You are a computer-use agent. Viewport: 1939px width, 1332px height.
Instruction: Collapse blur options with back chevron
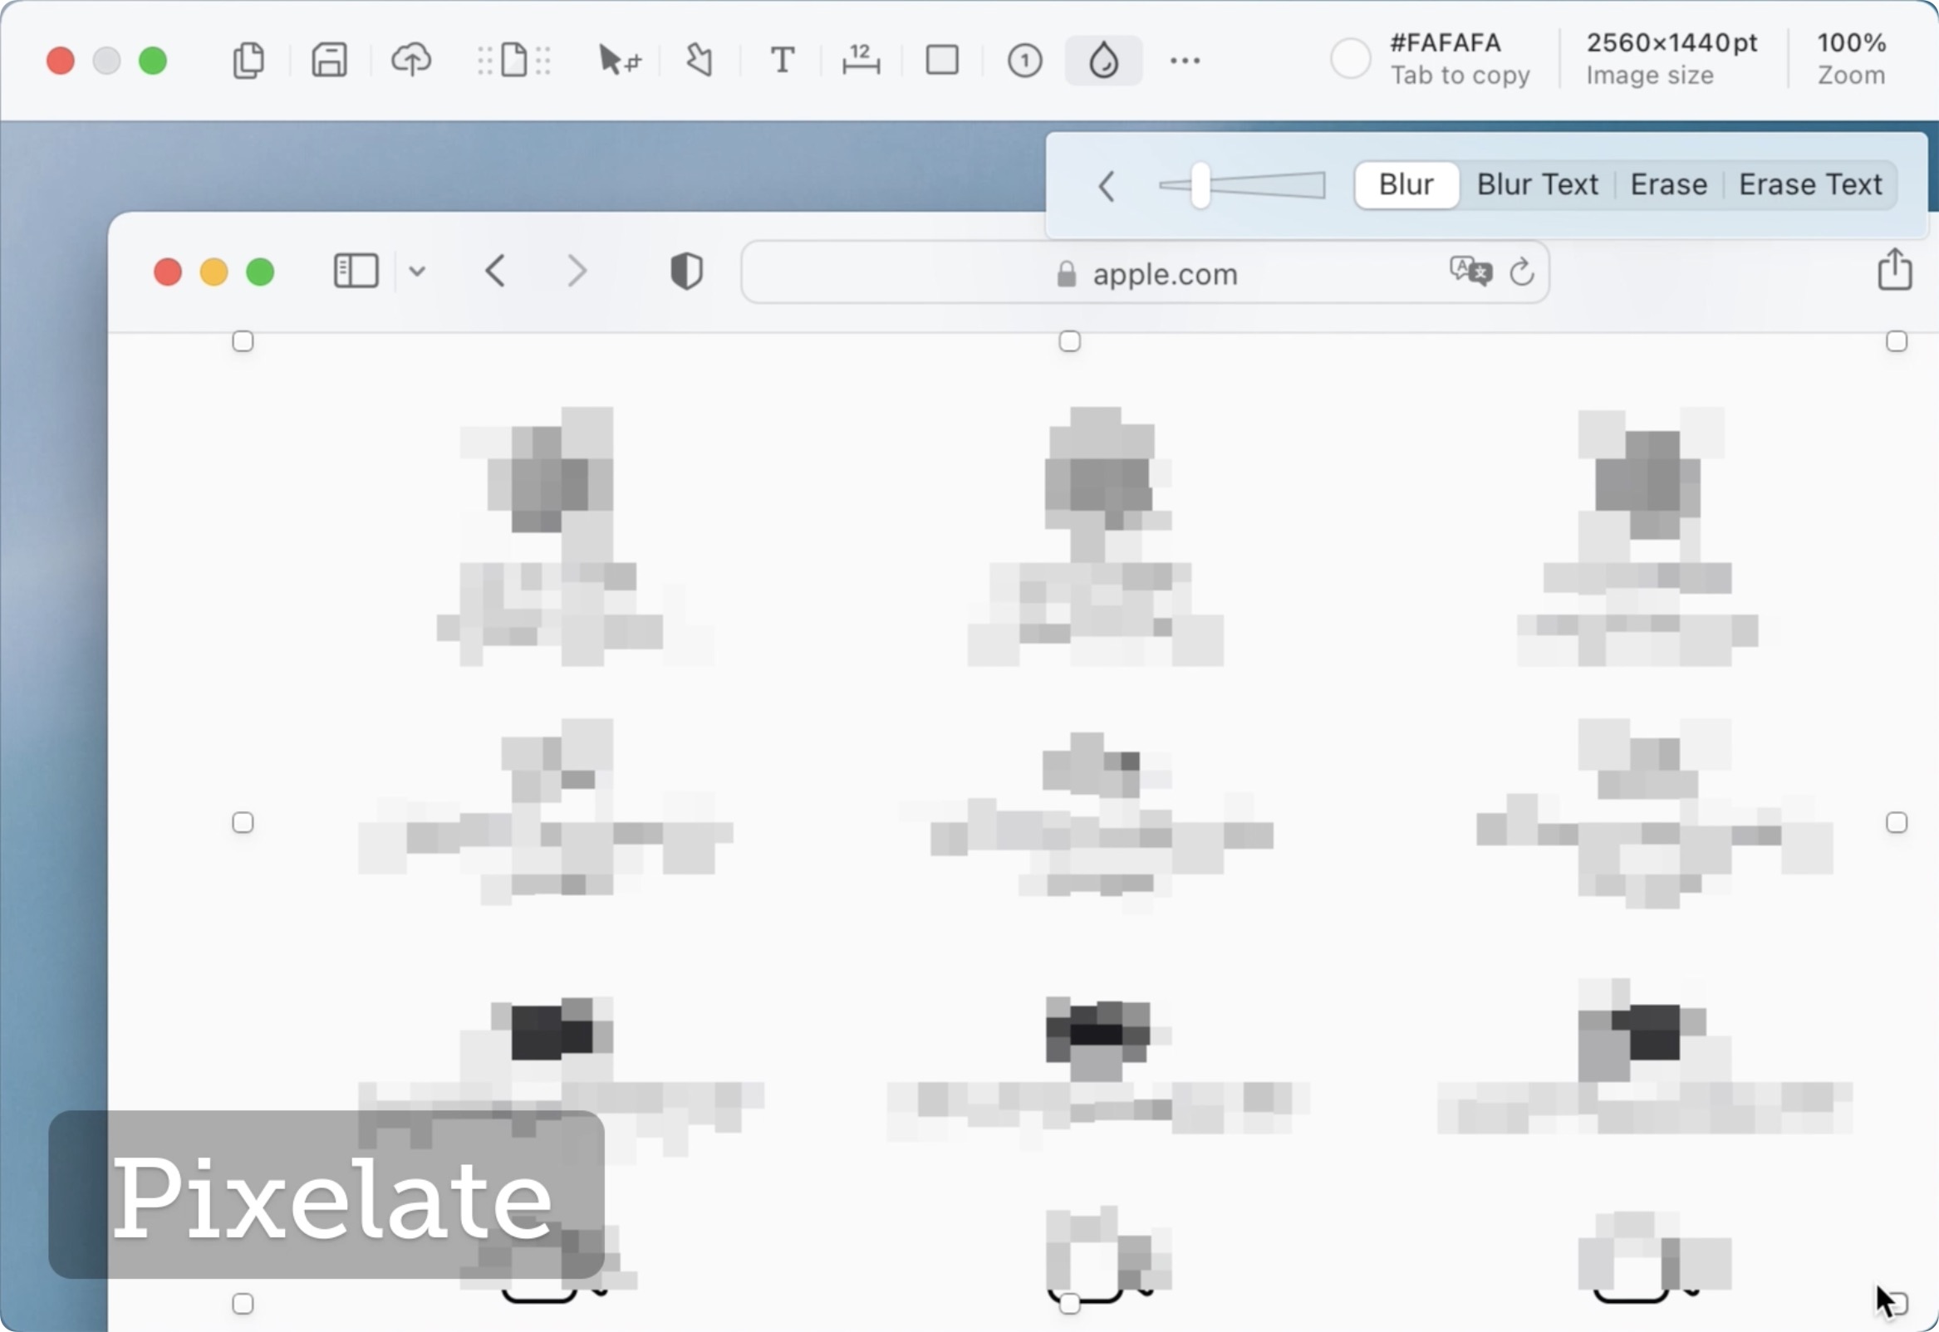1107,185
